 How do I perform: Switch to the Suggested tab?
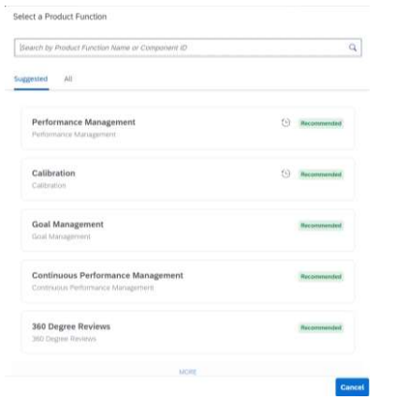[x=31, y=79]
